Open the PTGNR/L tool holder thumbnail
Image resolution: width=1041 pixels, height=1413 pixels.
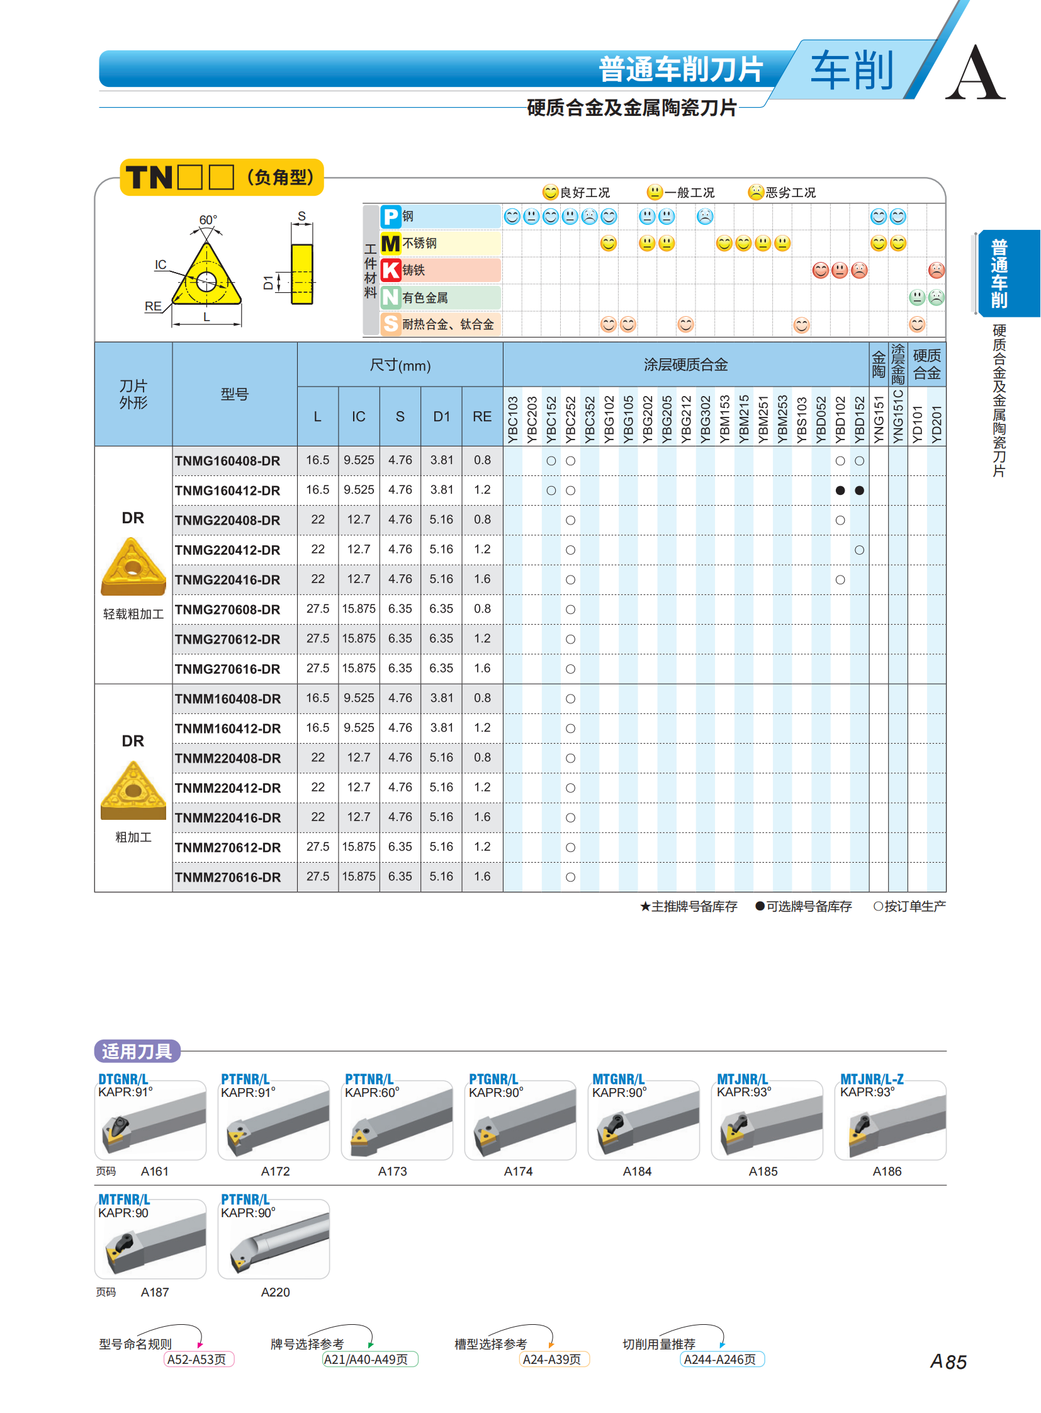pos(520,1120)
